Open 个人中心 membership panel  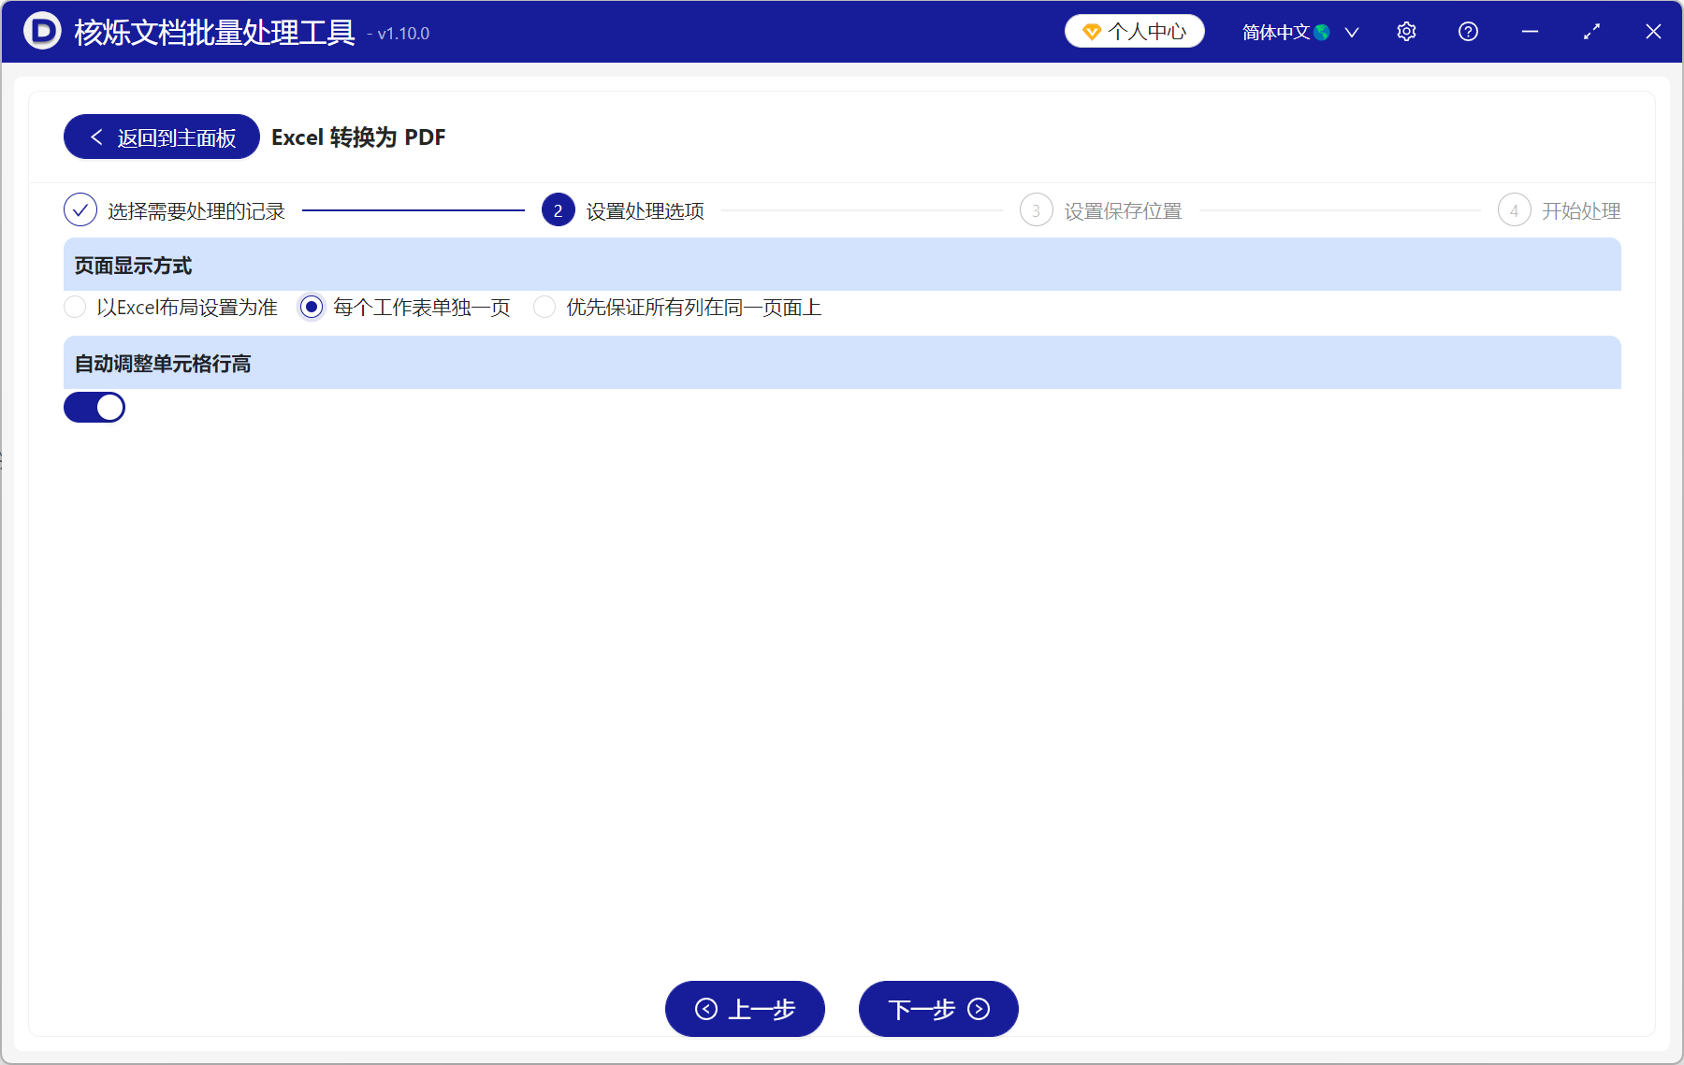1134,31
